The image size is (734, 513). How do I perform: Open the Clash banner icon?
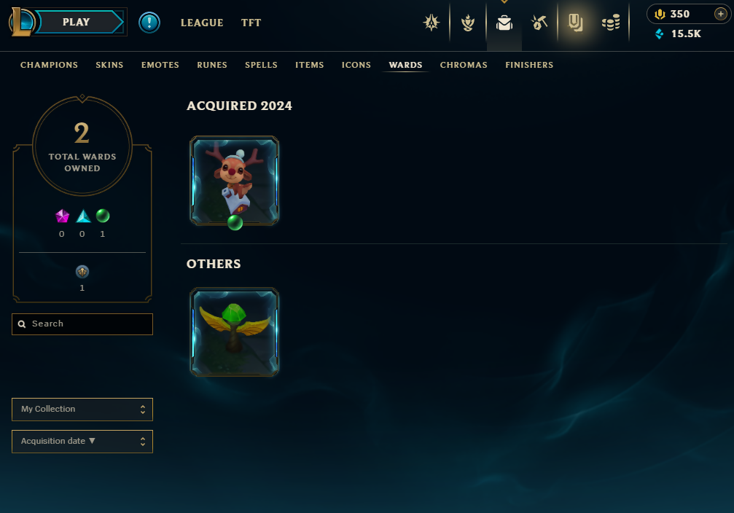575,22
